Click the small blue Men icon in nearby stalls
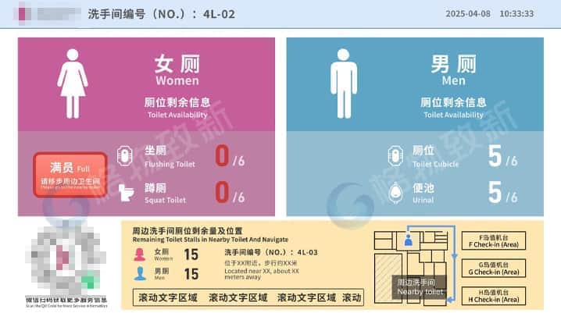The height and width of the screenshot is (313, 561). tap(140, 273)
